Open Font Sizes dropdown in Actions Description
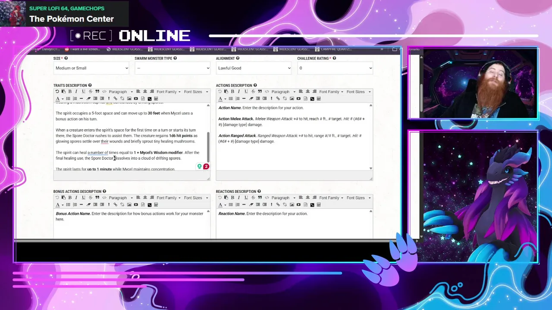 (358, 92)
